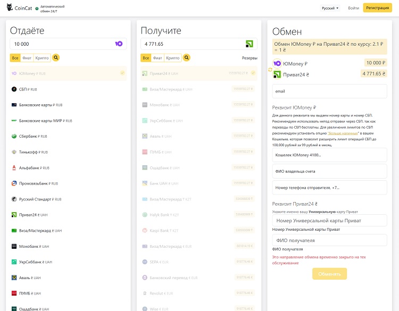Click the CoinCat logo icon
399x311 pixels.
(x=9, y=8)
